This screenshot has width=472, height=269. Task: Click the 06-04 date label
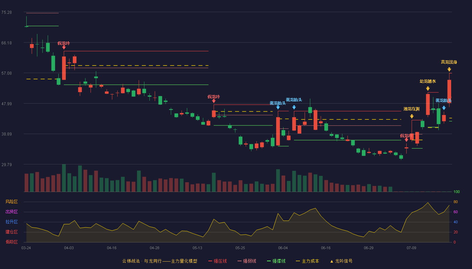click(283, 248)
